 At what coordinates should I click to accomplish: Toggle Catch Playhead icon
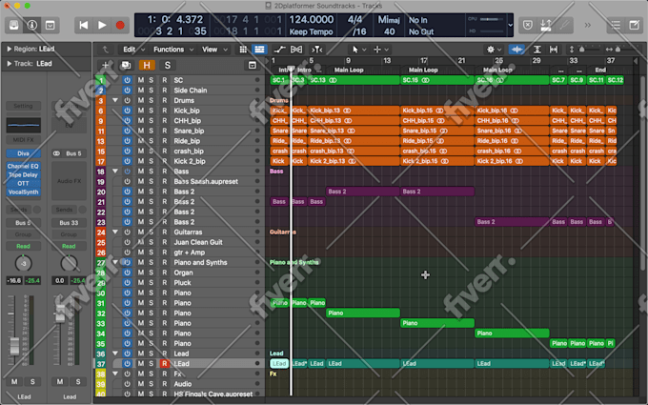[317, 50]
